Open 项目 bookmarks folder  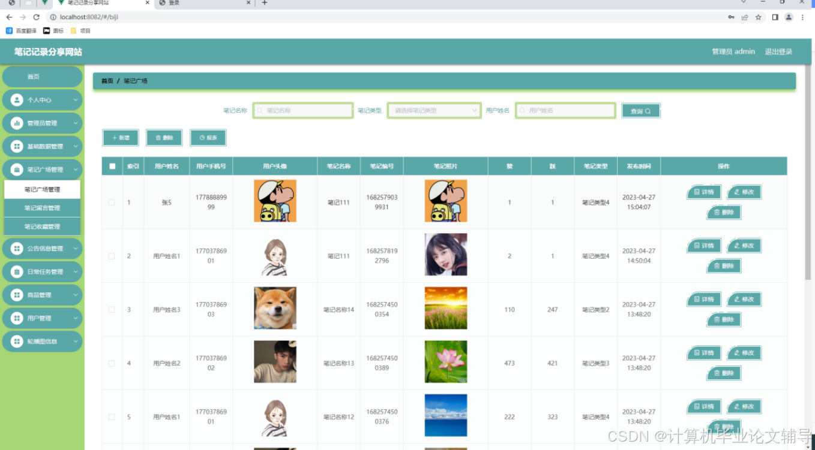[80, 31]
